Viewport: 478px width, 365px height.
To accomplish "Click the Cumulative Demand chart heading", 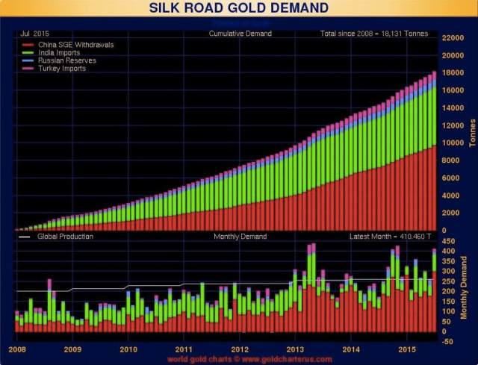I will tap(240, 34).
